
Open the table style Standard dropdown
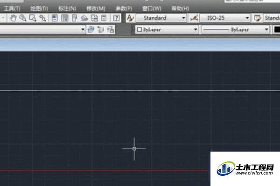point(272,18)
